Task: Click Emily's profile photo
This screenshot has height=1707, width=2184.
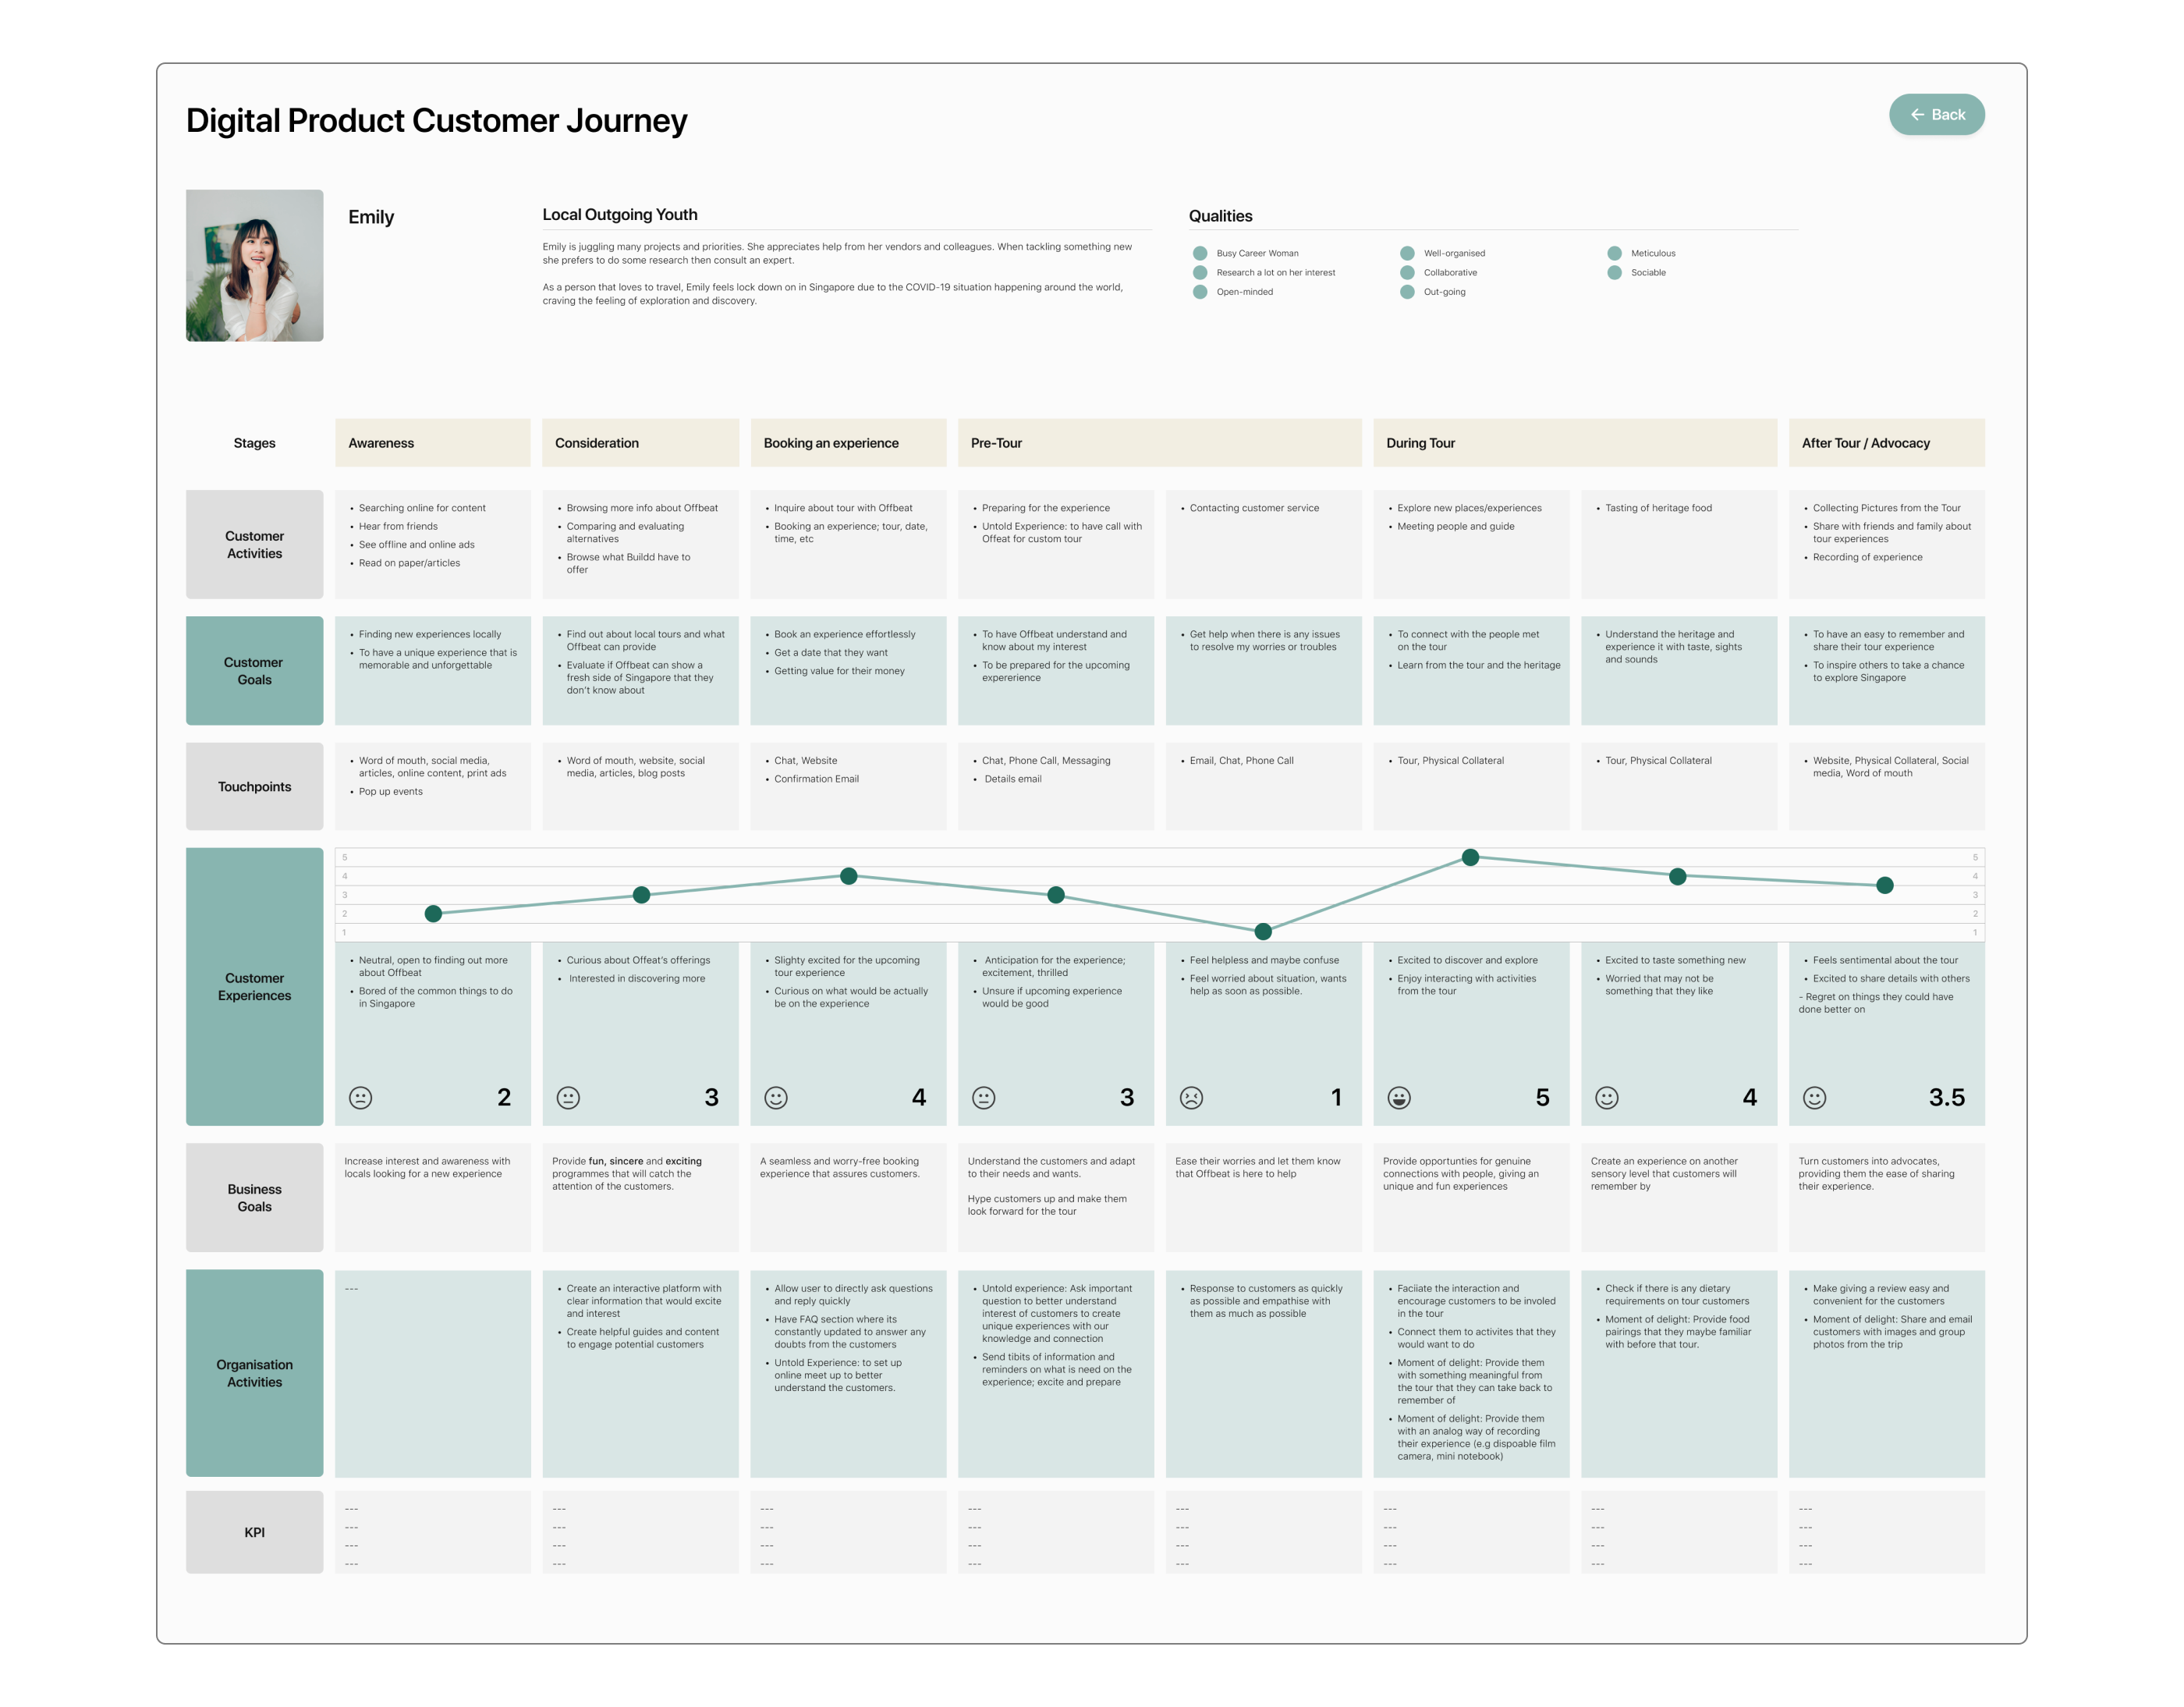Action: (254, 266)
